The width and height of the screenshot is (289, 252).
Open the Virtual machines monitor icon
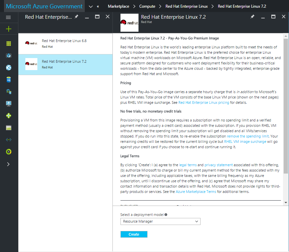tap(9, 103)
